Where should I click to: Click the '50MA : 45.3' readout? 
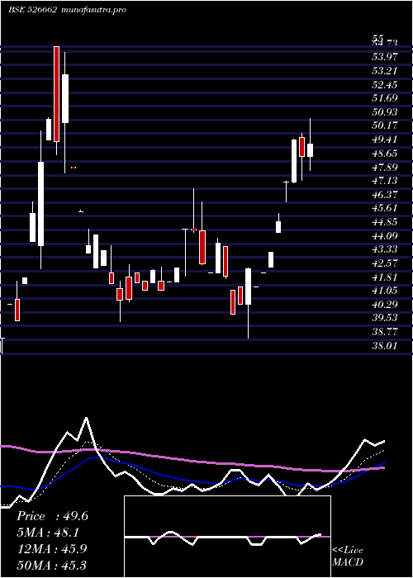point(52,565)
